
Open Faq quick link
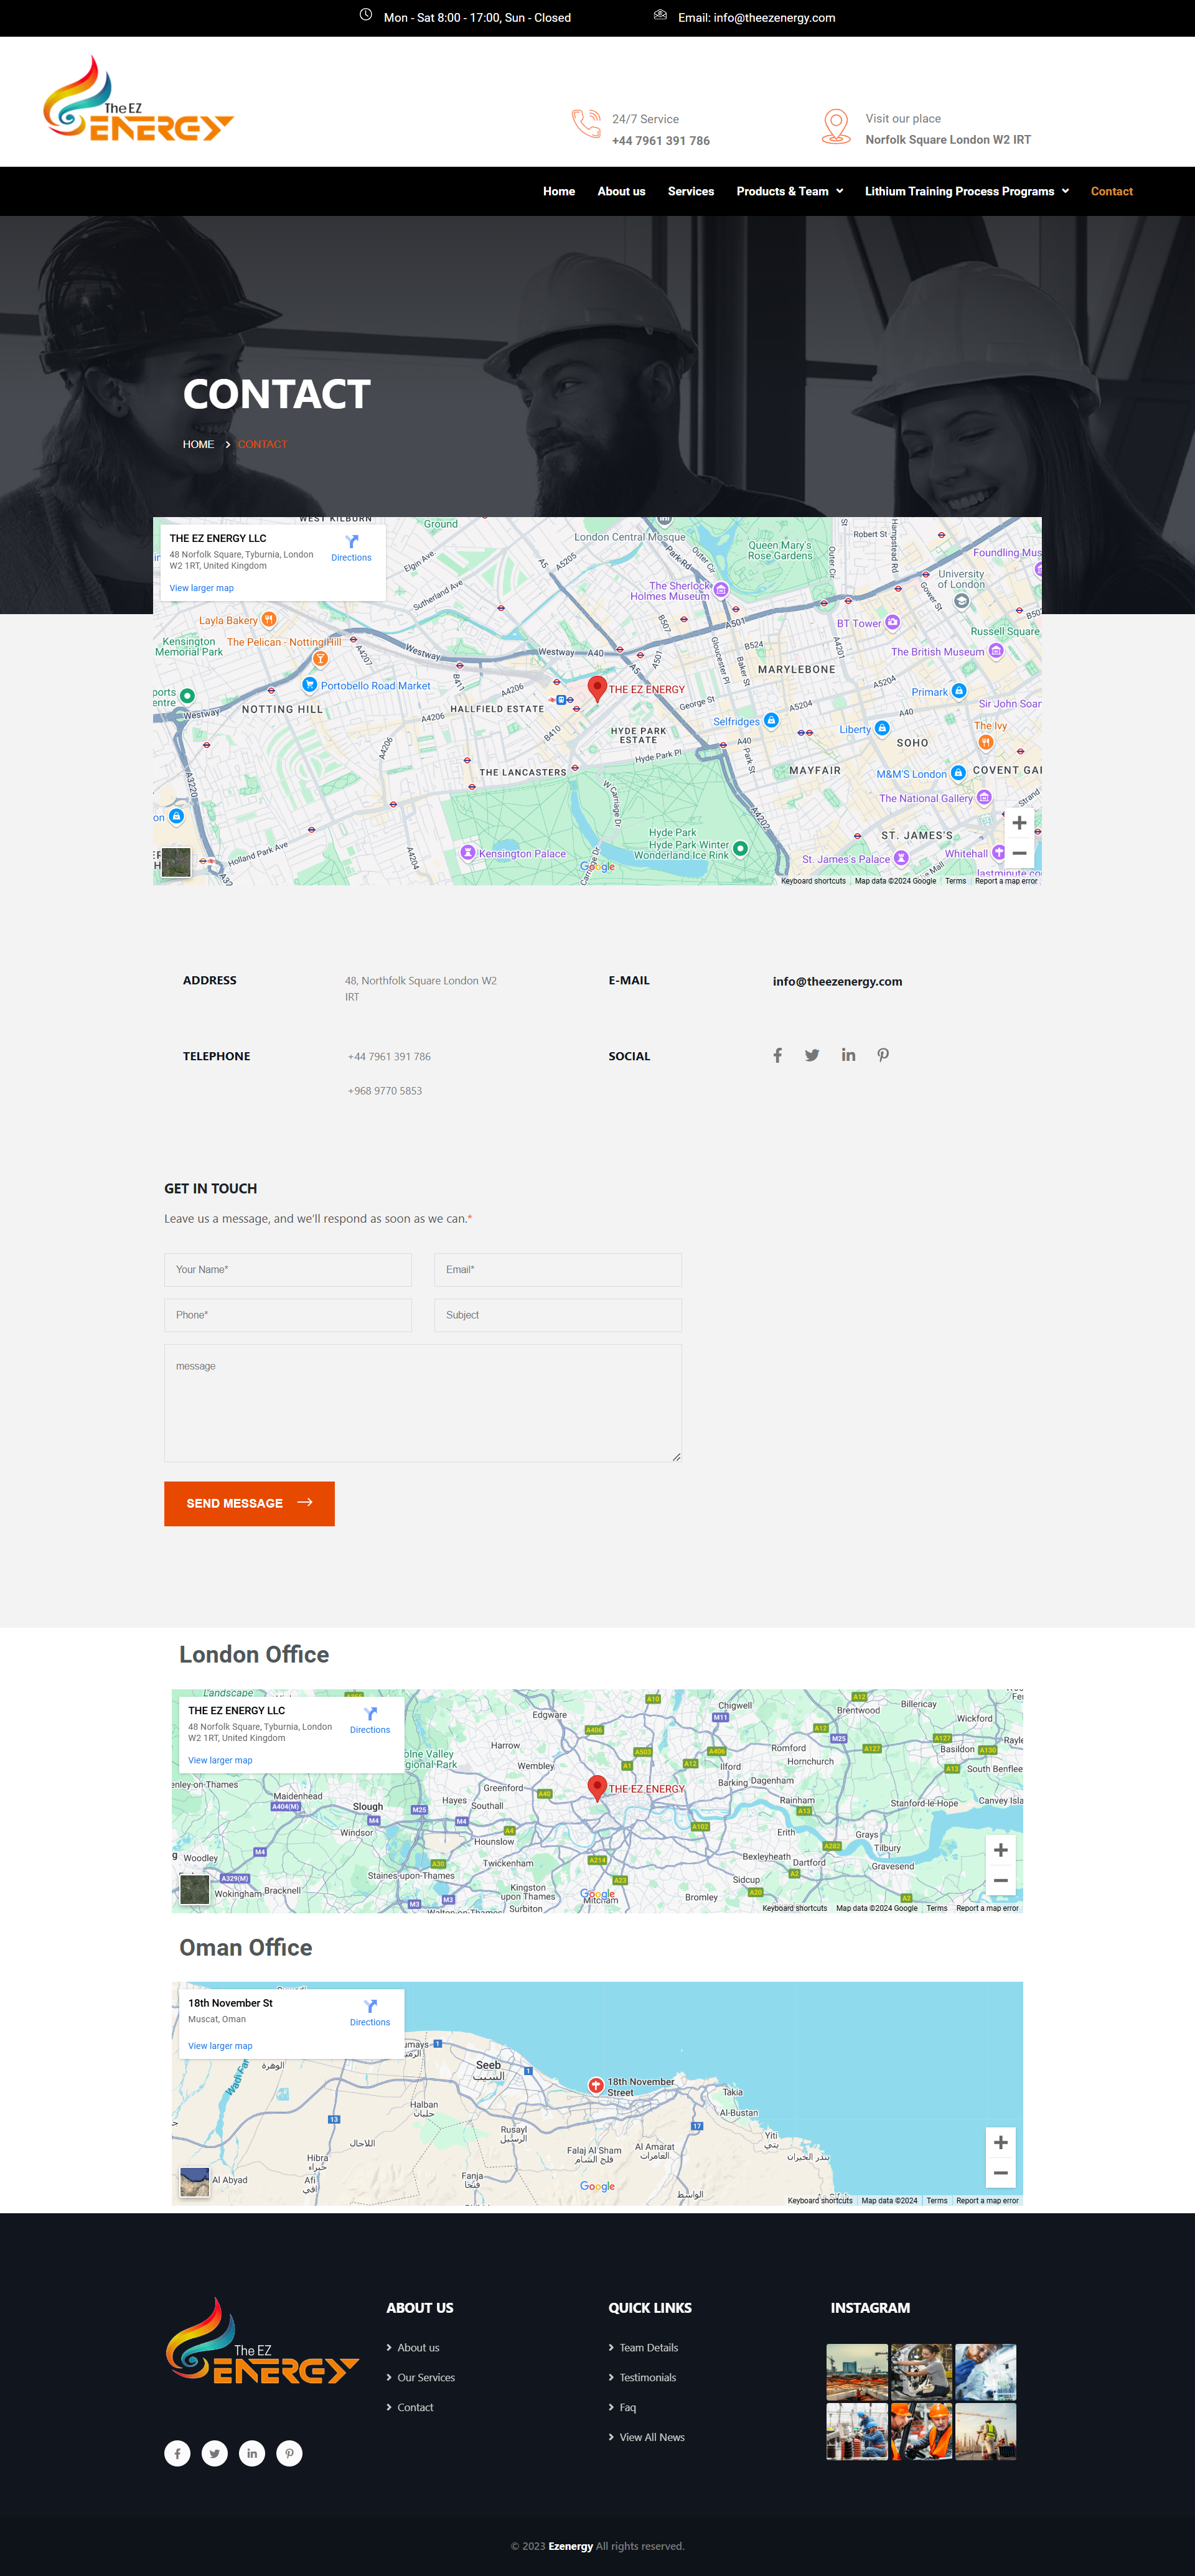tap(627, 2407)
